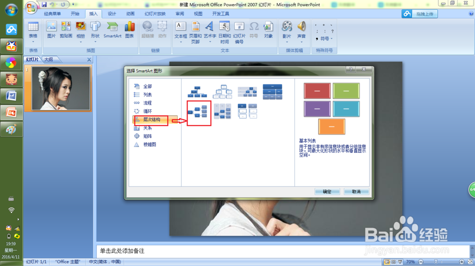Select the table hierarchy layout thumbnail
The width and height of the screenshot is (475, 266).
click(272, 91)
